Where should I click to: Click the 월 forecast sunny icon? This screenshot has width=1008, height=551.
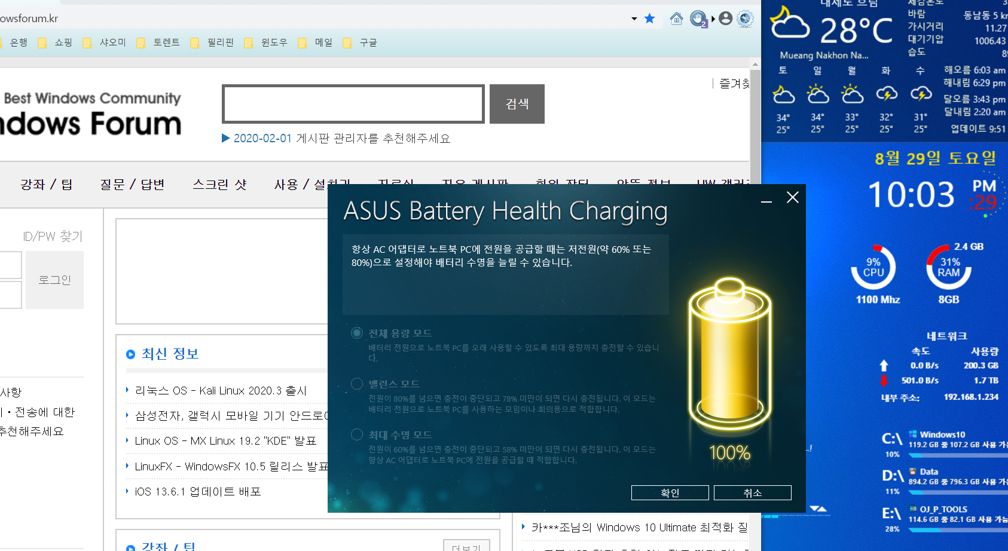pos(852,94)
